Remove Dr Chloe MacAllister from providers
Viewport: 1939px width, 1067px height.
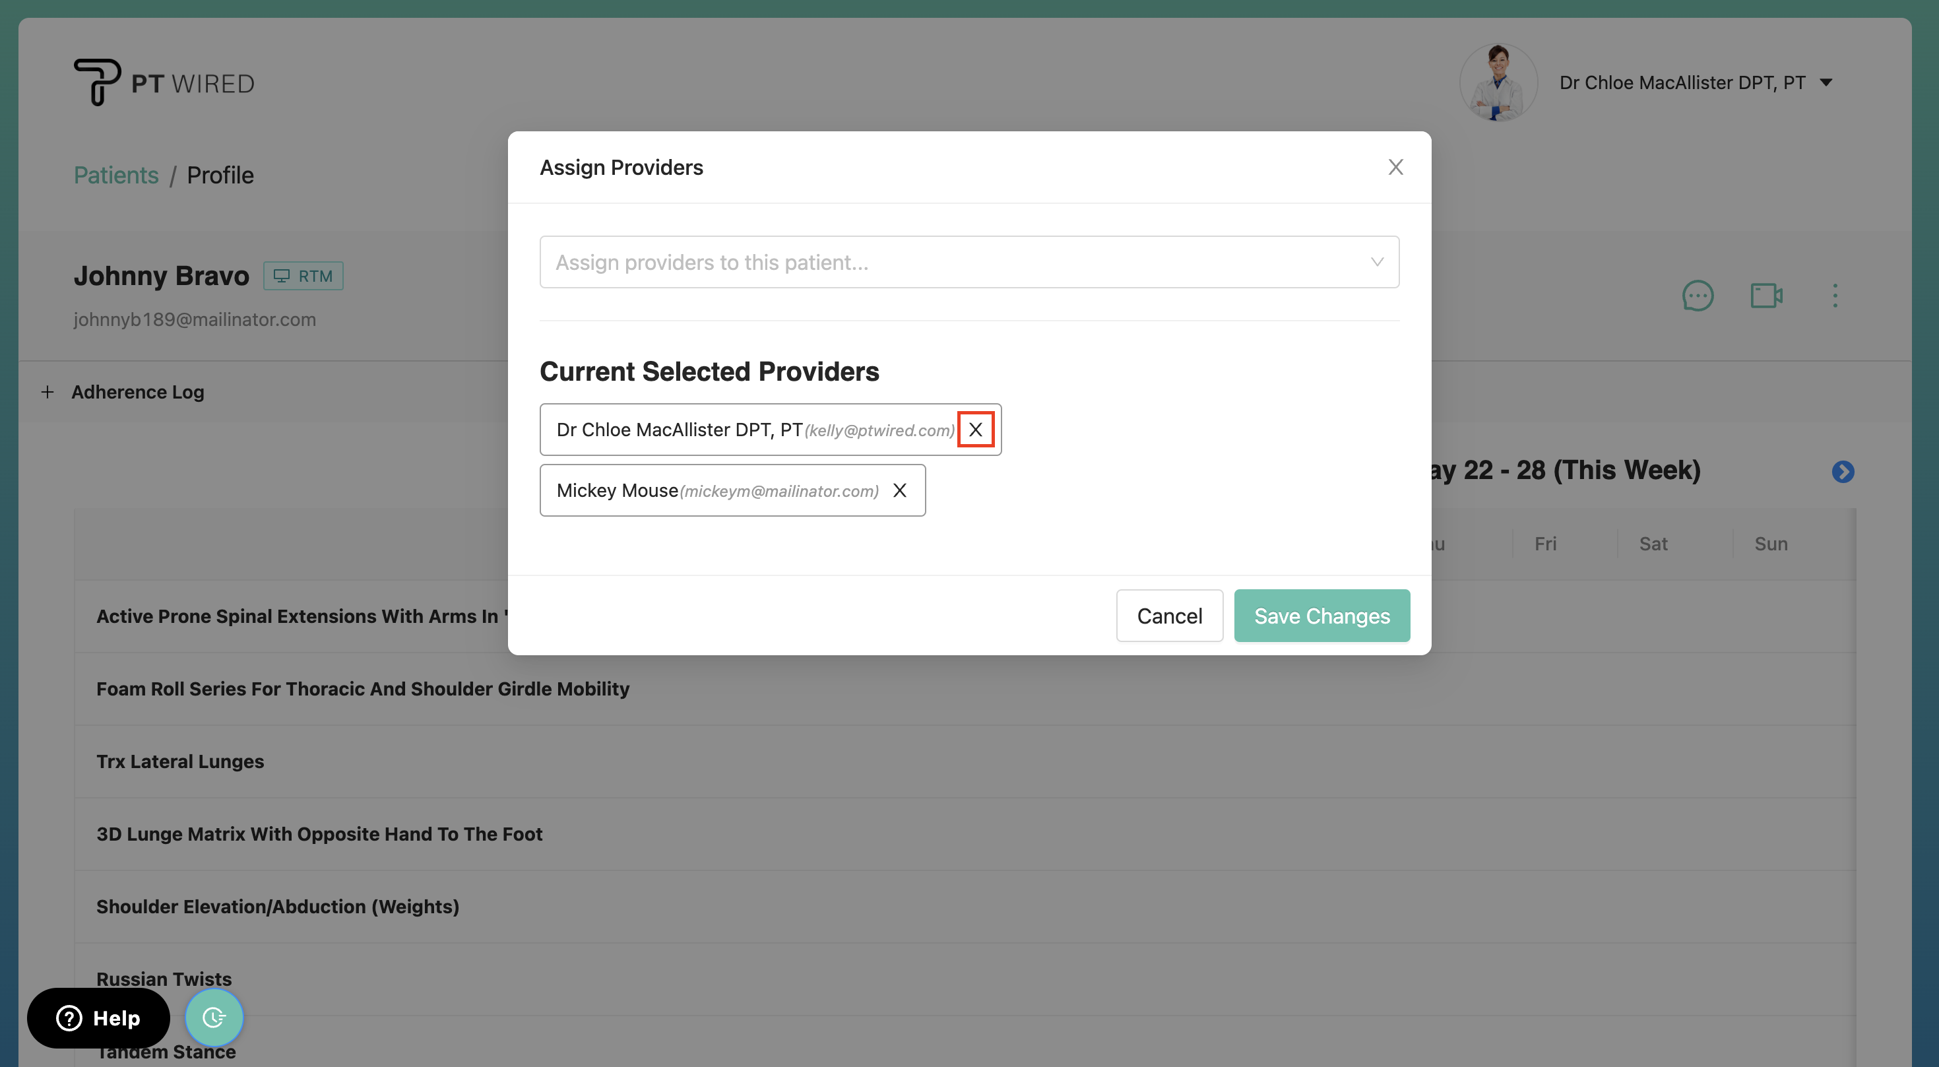tap(976, 429)
